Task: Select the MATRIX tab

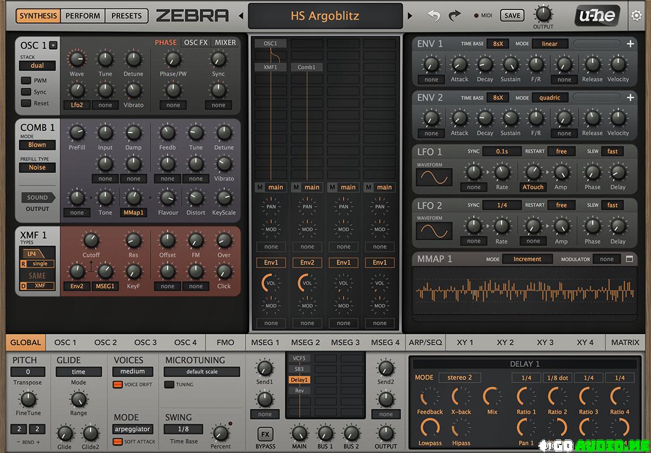Action: [626, 343]
